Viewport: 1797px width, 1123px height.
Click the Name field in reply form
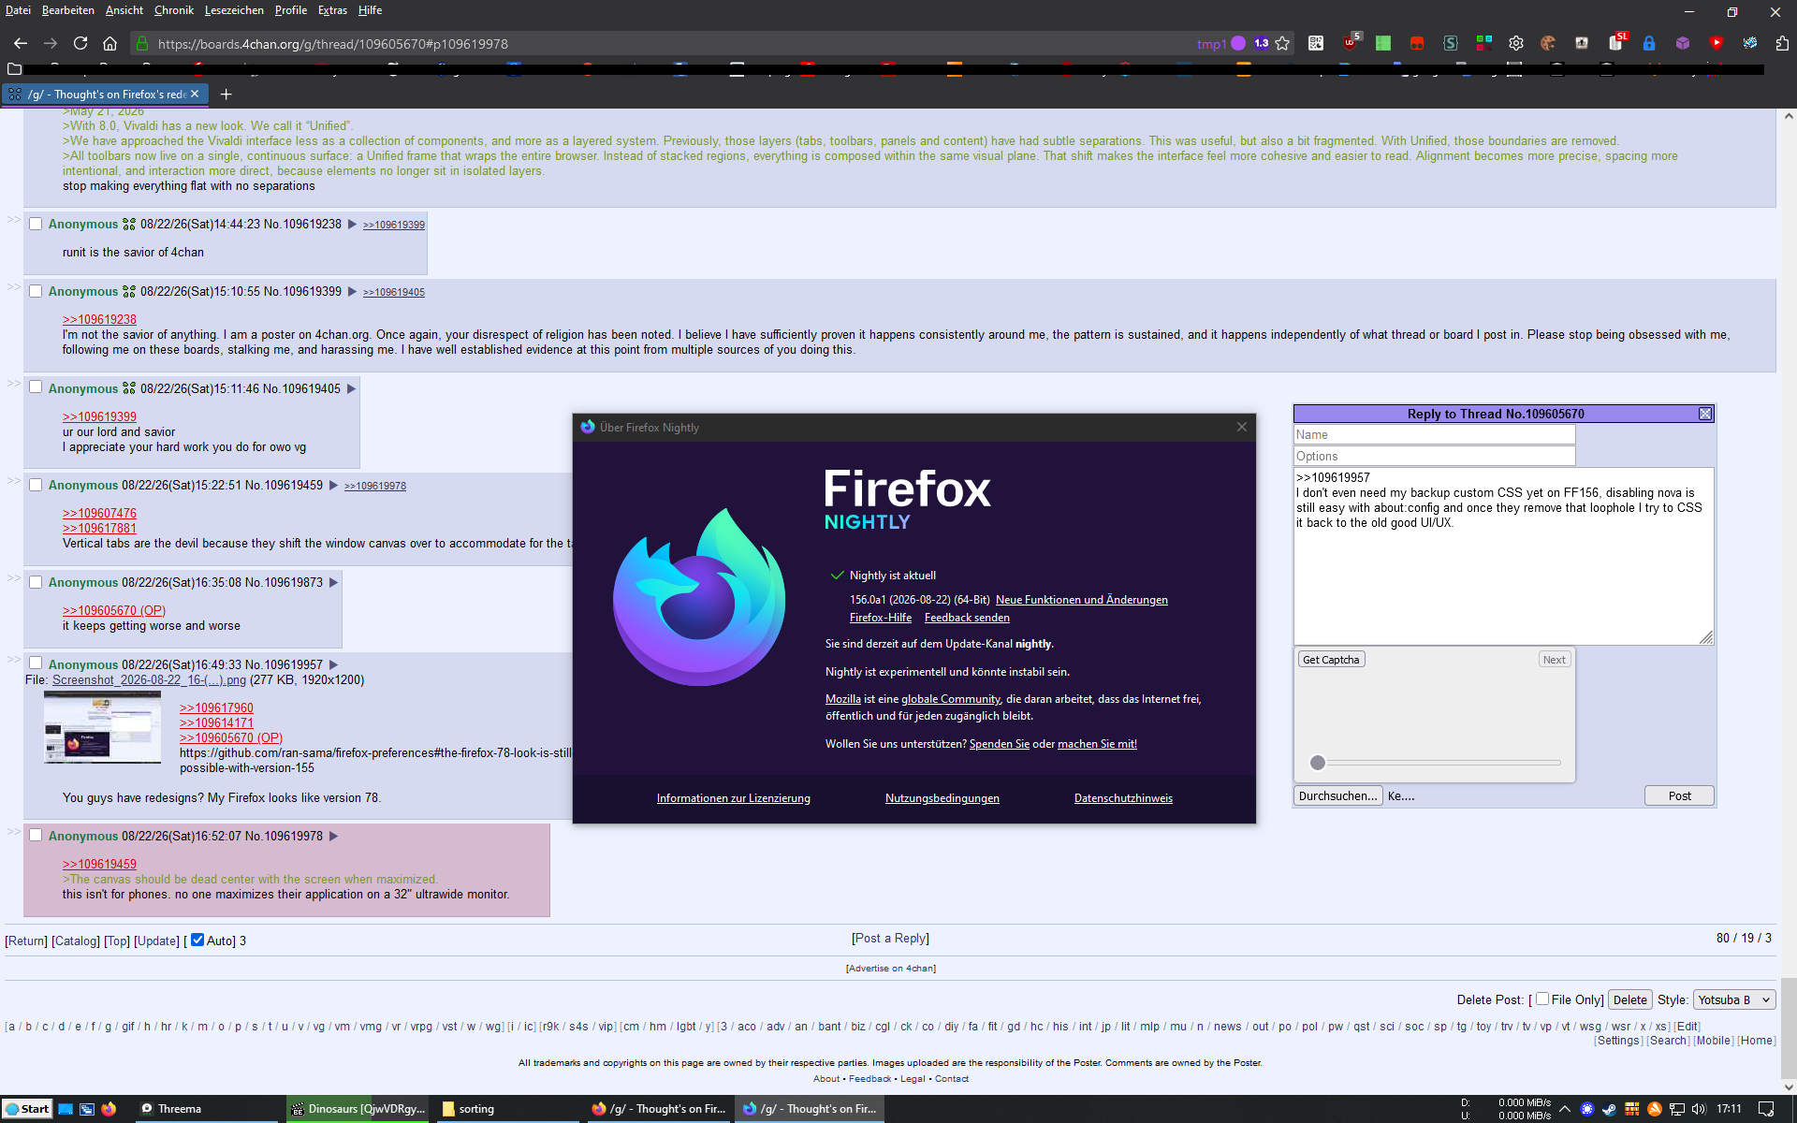pos(1435,434)
